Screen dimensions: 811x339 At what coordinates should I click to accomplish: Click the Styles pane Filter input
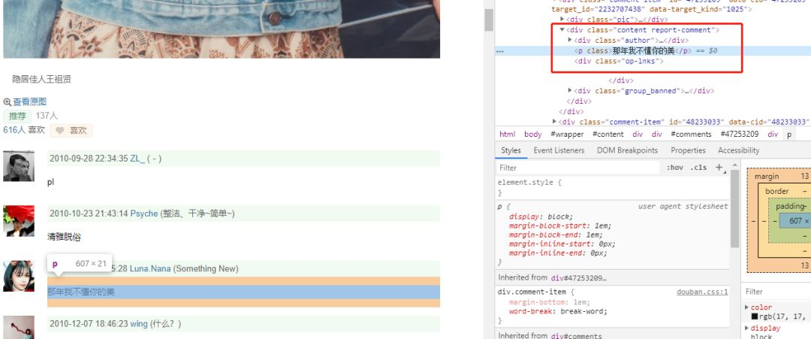pos(578,168)
